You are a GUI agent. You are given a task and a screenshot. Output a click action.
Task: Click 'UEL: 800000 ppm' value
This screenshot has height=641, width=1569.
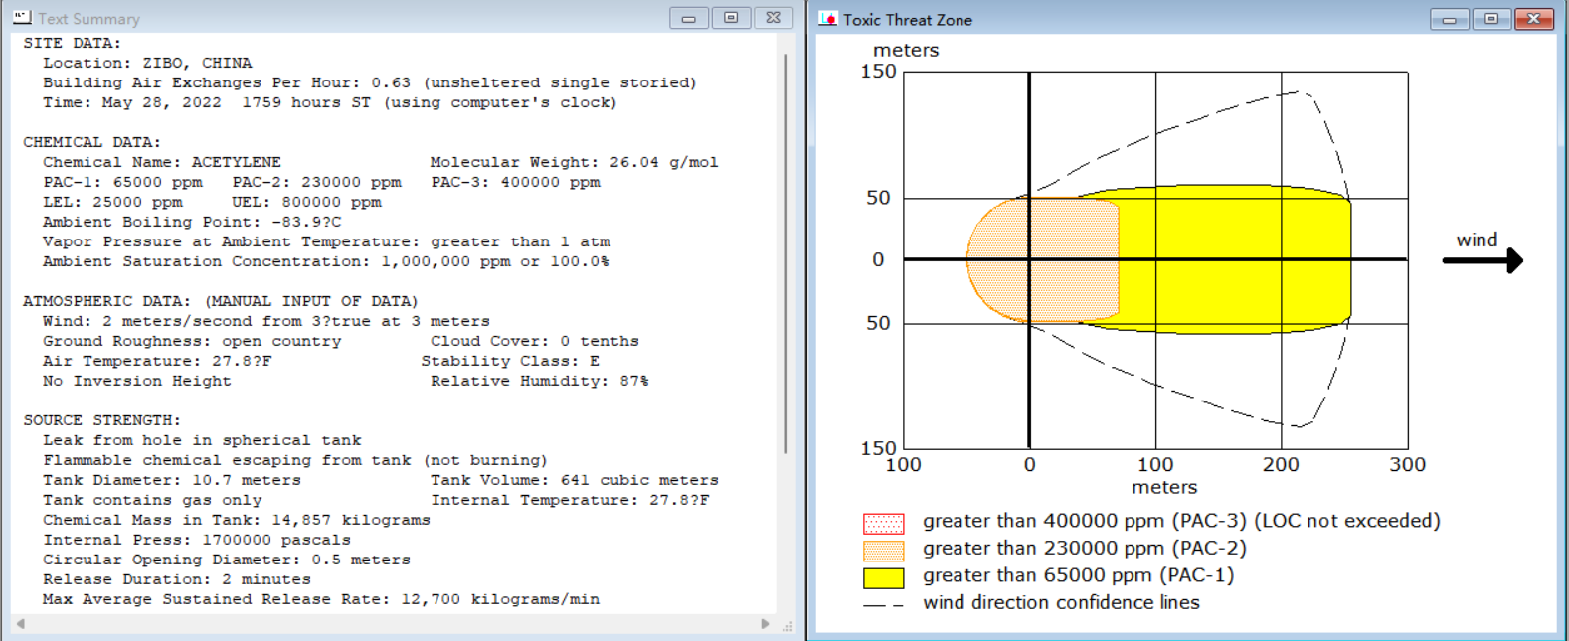(x=307, y=202)
